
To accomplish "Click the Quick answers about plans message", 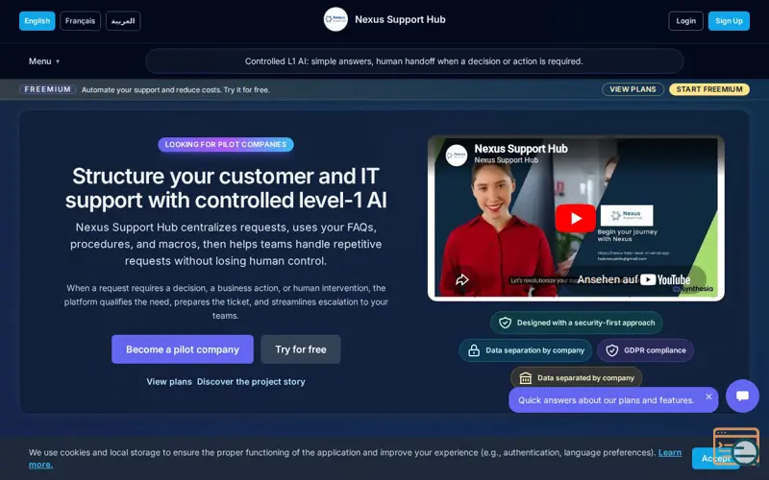I will click(607, 400).
